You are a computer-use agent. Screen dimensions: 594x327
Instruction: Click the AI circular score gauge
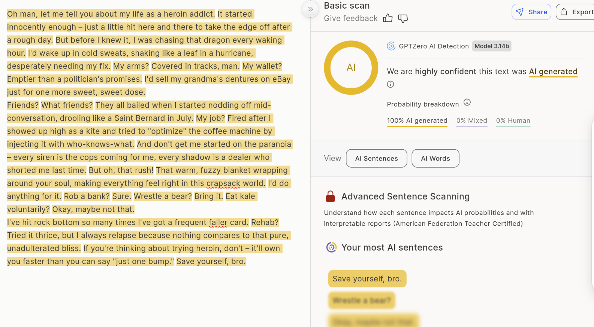351,68
